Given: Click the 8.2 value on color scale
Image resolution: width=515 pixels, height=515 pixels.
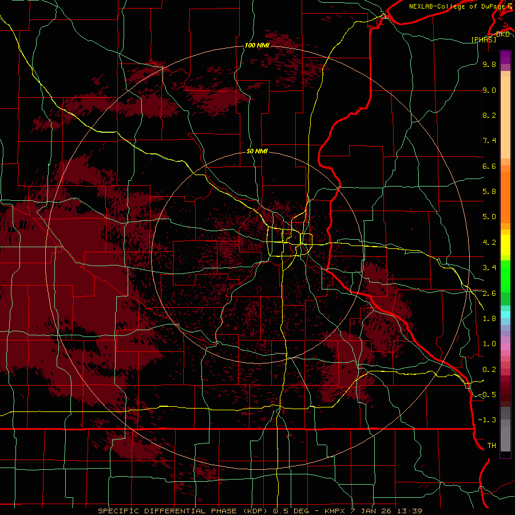Looking at the screenshot, I should [489, 115].
